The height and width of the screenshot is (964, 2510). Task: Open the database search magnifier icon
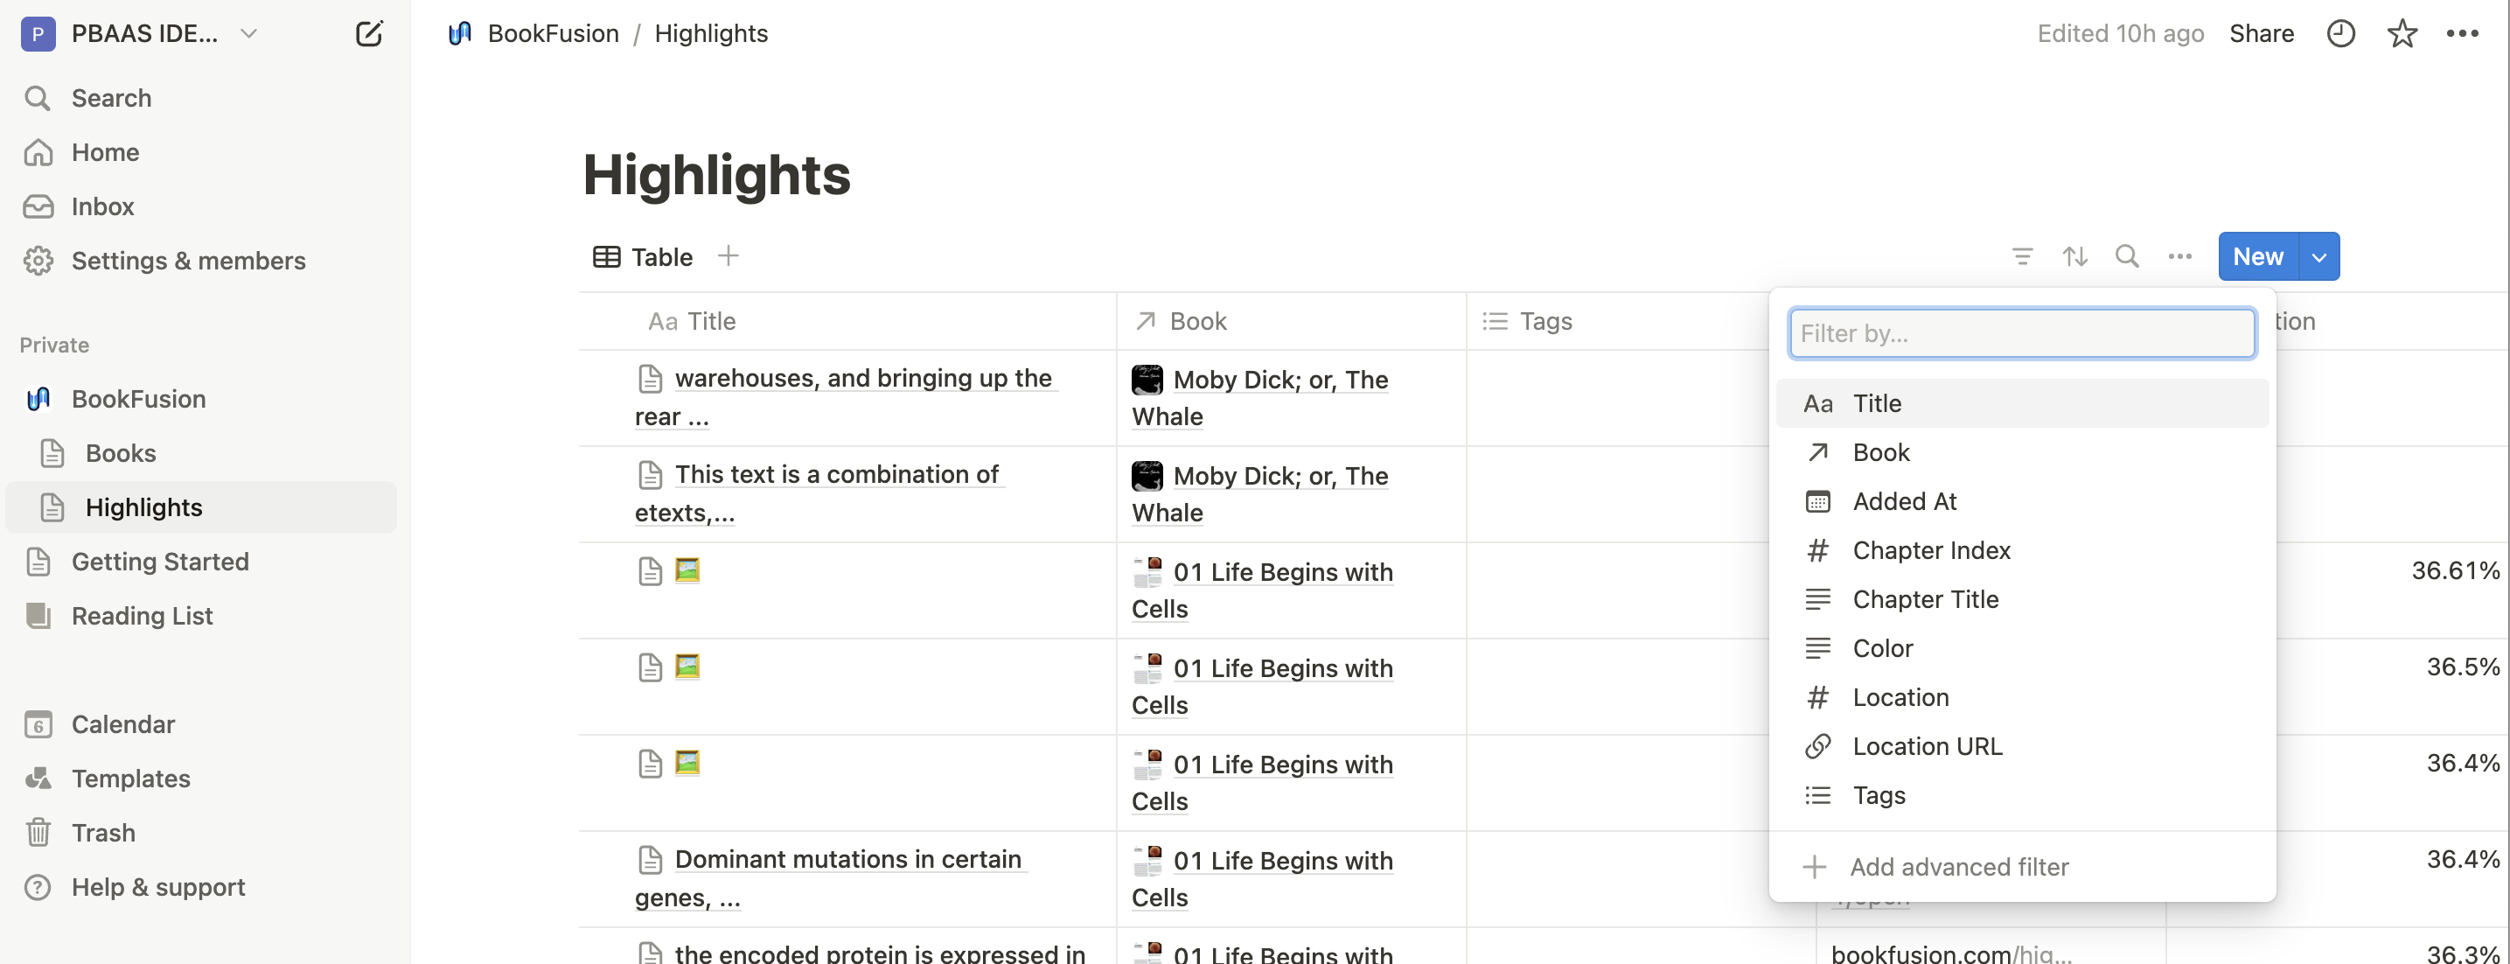2127,256
